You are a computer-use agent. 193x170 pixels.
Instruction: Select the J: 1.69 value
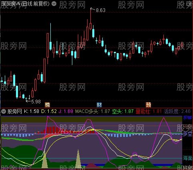(66, 111)
